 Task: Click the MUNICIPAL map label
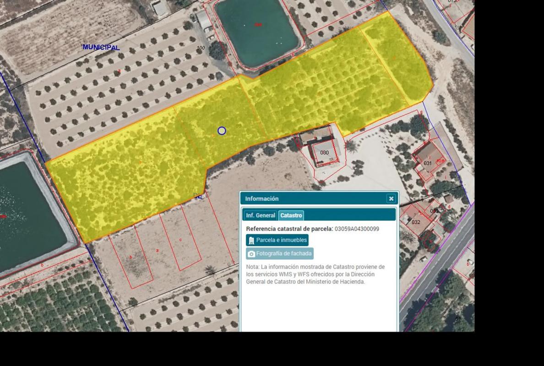(x=101, y=47)
